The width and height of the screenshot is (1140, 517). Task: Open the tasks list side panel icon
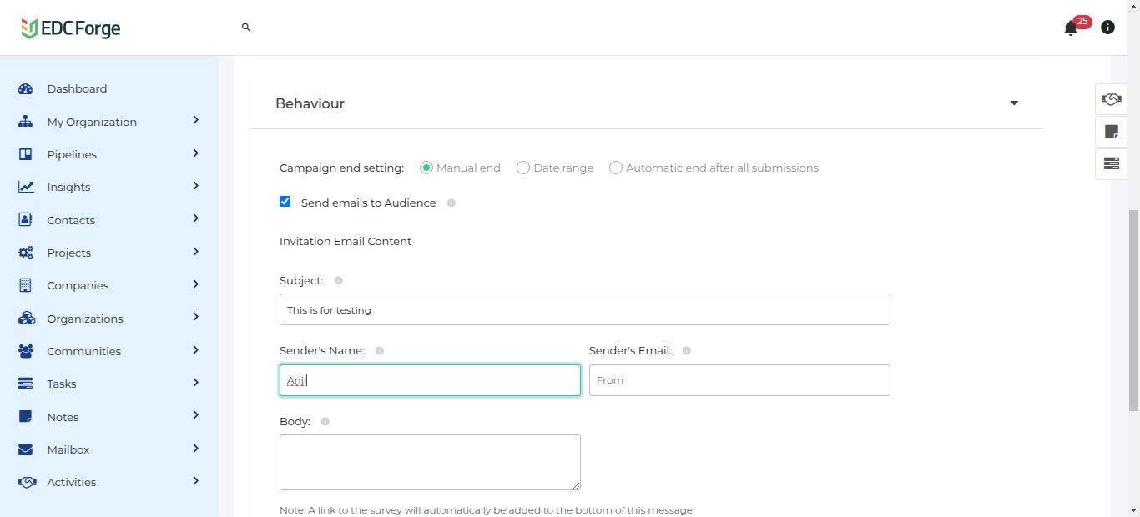(1111, 163)
